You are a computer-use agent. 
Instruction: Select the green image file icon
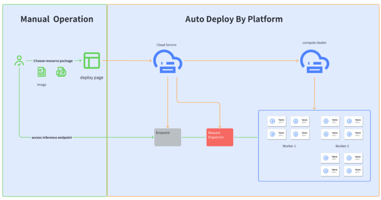tap(42, 72)
